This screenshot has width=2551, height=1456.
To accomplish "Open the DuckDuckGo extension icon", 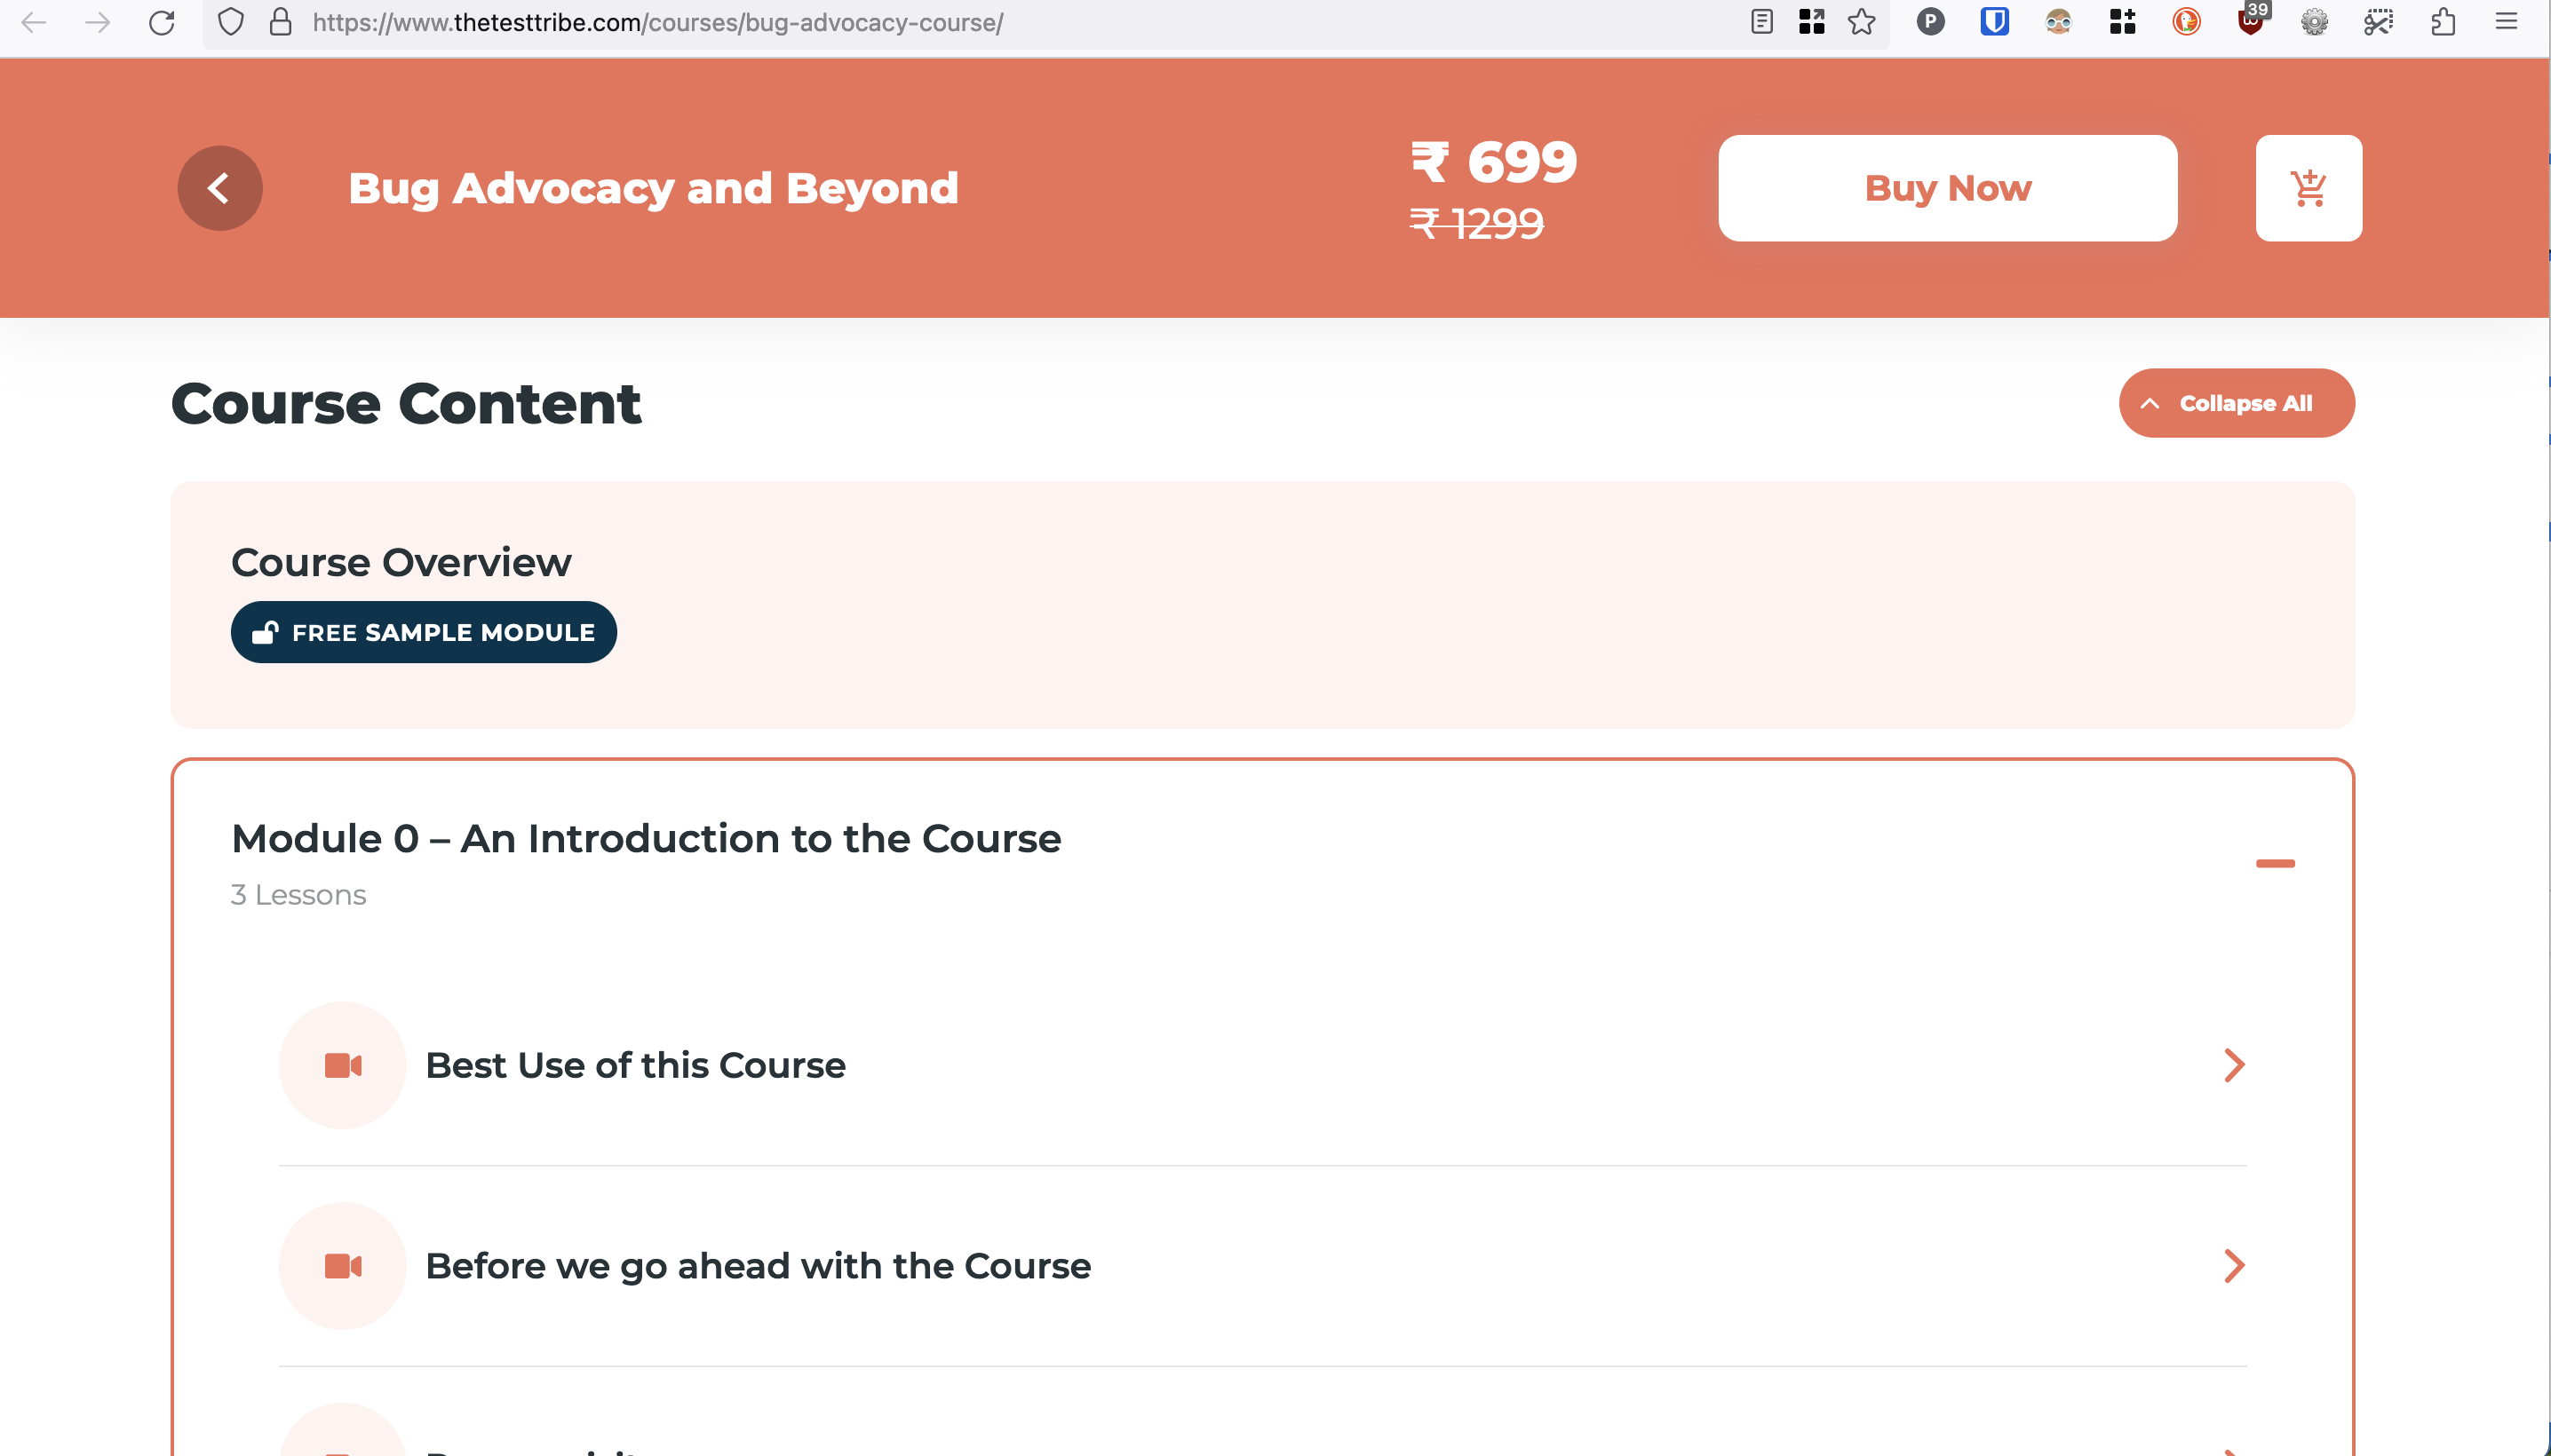I will point(2186,22).
